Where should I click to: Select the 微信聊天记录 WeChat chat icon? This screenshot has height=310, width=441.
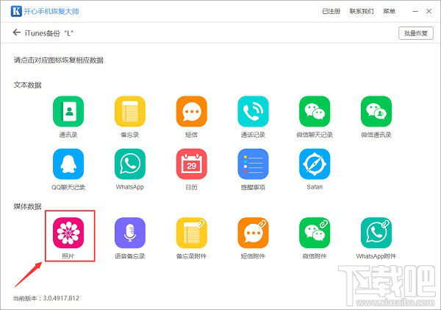[x=315, y=111]
